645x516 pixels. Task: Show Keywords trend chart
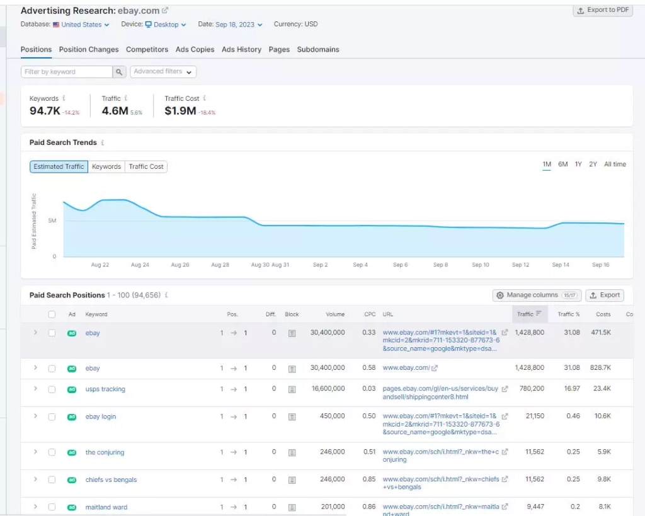click(x=106, y=167)
